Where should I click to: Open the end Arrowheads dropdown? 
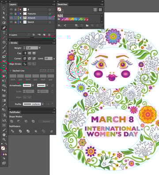coord(47,86)
